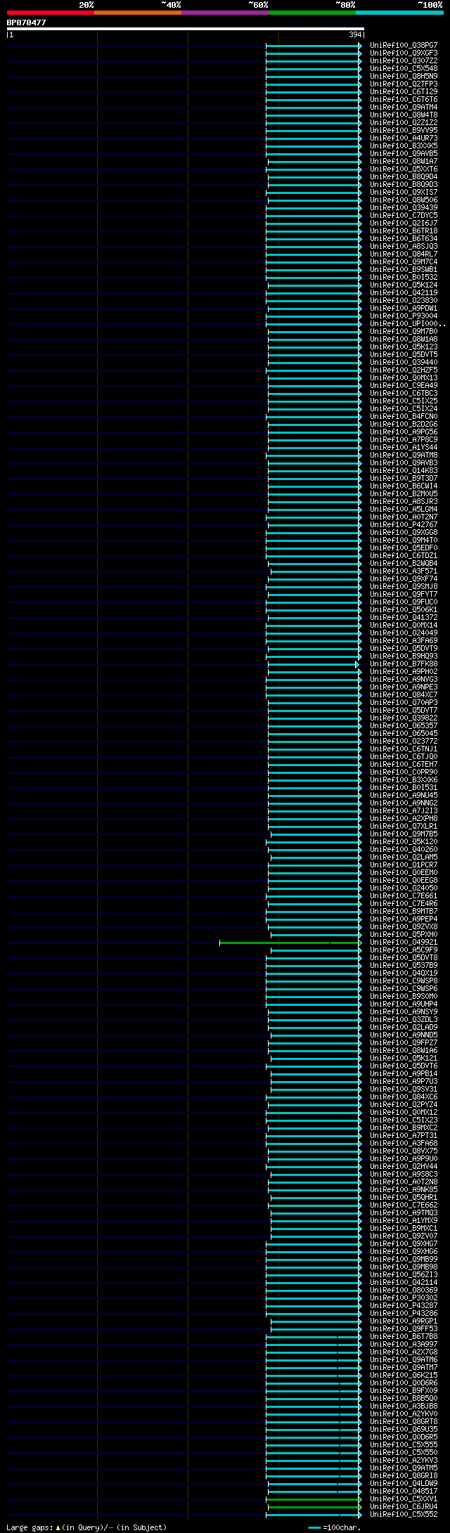Click the =100char. scale legend

335,1527
